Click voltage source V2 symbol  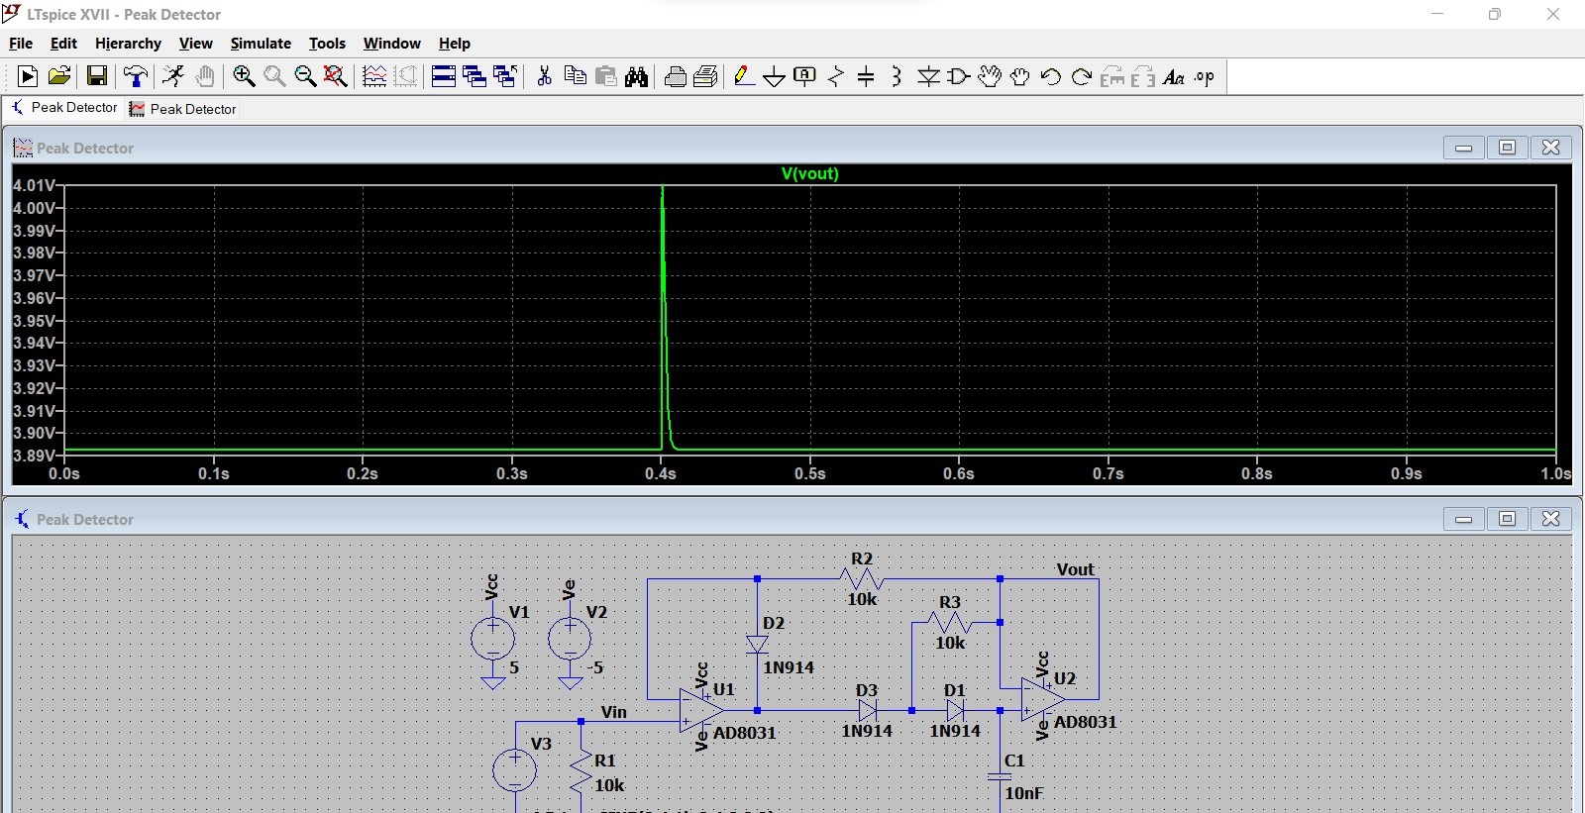[x=570, y=639]
